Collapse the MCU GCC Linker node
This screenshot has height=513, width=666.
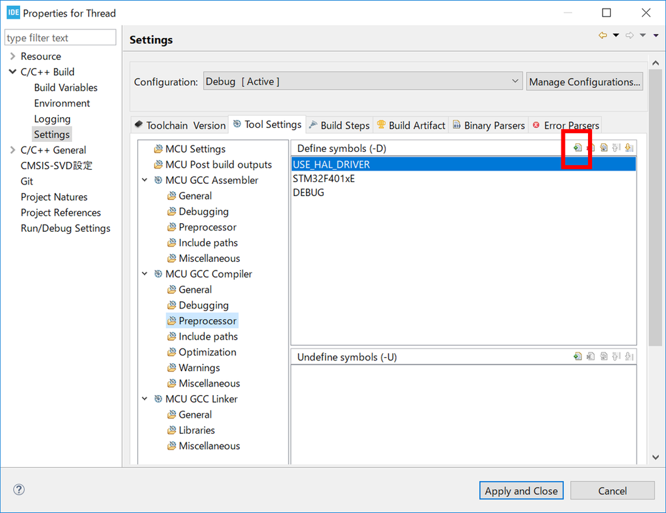tap(145, 399)
